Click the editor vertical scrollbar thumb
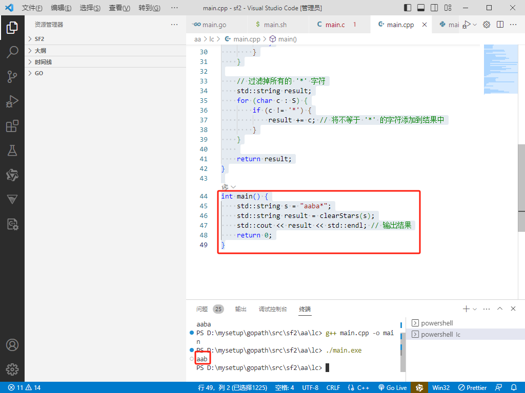The height and width of the screenshot is (393, 525). coord(521,188)
